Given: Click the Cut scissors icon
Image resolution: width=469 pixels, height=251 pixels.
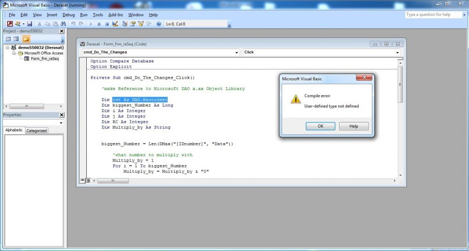Looking at the screenshot, I should tap(39, 24).
